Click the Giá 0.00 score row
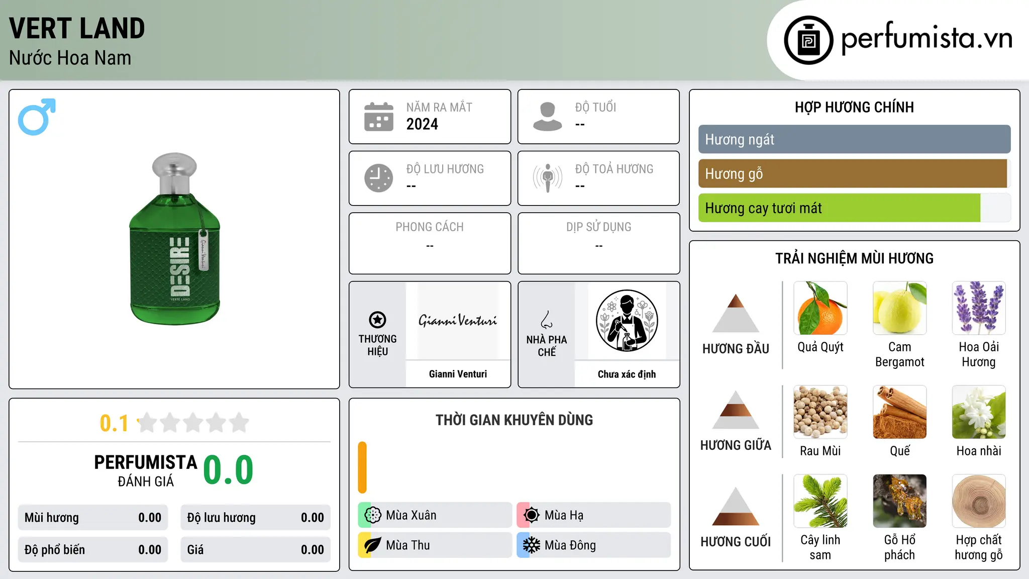 (x=255, y=549)
